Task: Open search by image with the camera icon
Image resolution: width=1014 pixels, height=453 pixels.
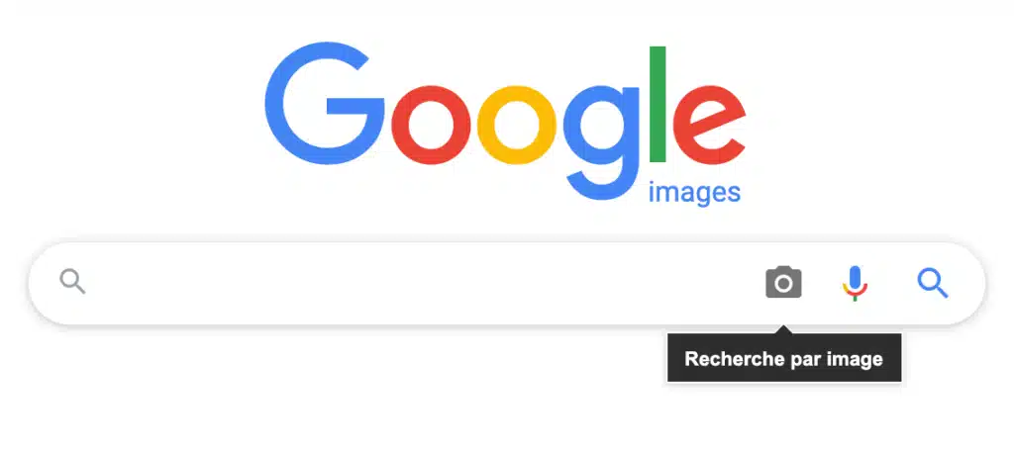Action: pos(783,283)
